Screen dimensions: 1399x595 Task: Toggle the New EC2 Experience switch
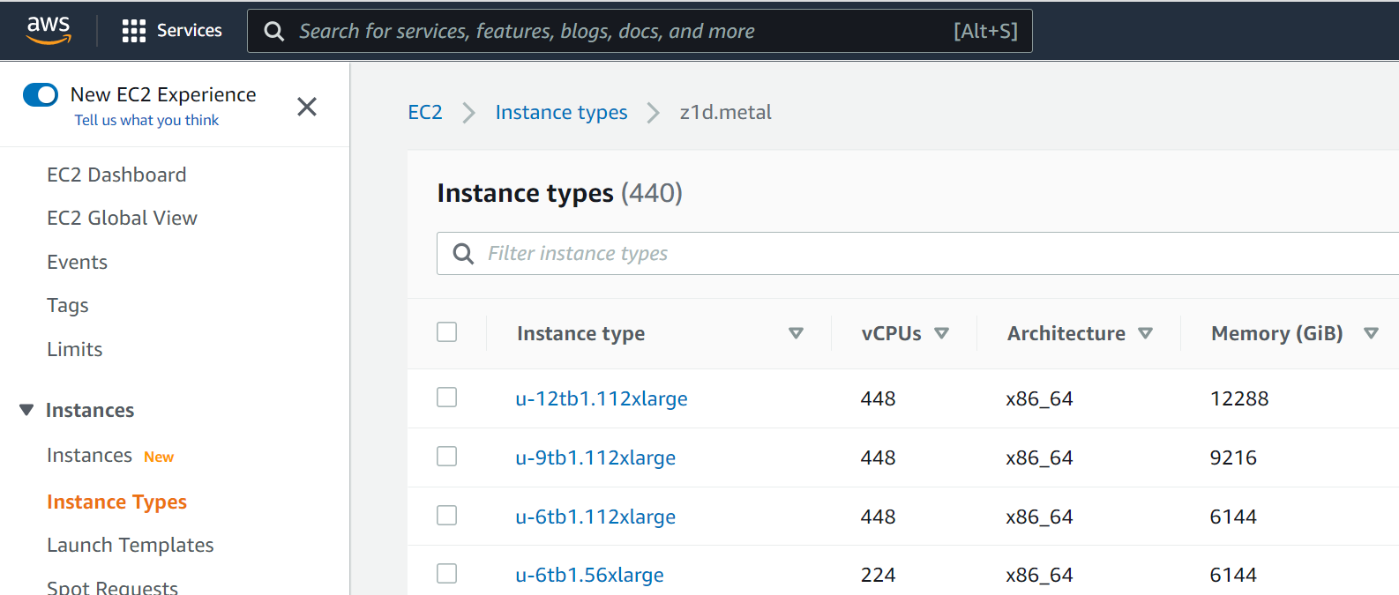pos(41,94)
